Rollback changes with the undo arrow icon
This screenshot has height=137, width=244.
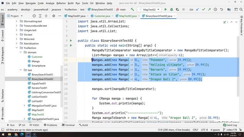click(x=222, y=10)
